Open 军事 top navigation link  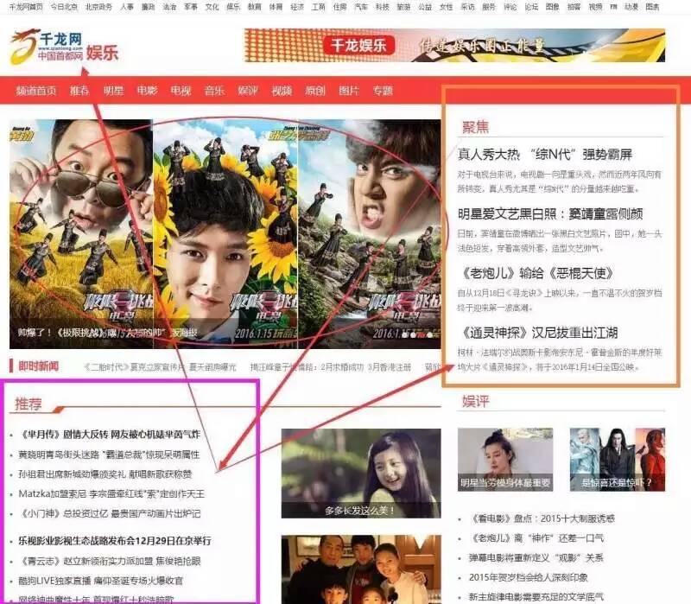(x=191, y=7)
